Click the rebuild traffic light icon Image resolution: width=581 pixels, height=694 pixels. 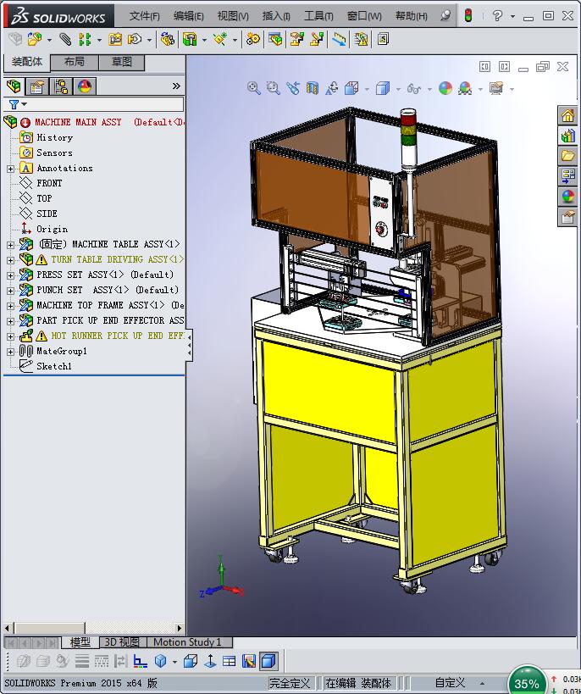point(468,15)
